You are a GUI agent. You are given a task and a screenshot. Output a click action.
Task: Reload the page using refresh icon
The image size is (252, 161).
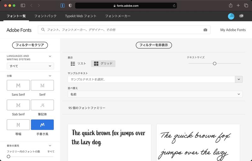click(174, 6)
